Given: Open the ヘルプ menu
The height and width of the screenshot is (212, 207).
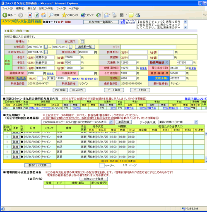Looking at the screenshot, I should (x=74, y=9).
